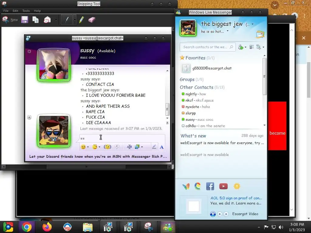Open the winks picker icon
Image resolution: width=311 pixels, height=233 pixels.
[x=95, y=147]
